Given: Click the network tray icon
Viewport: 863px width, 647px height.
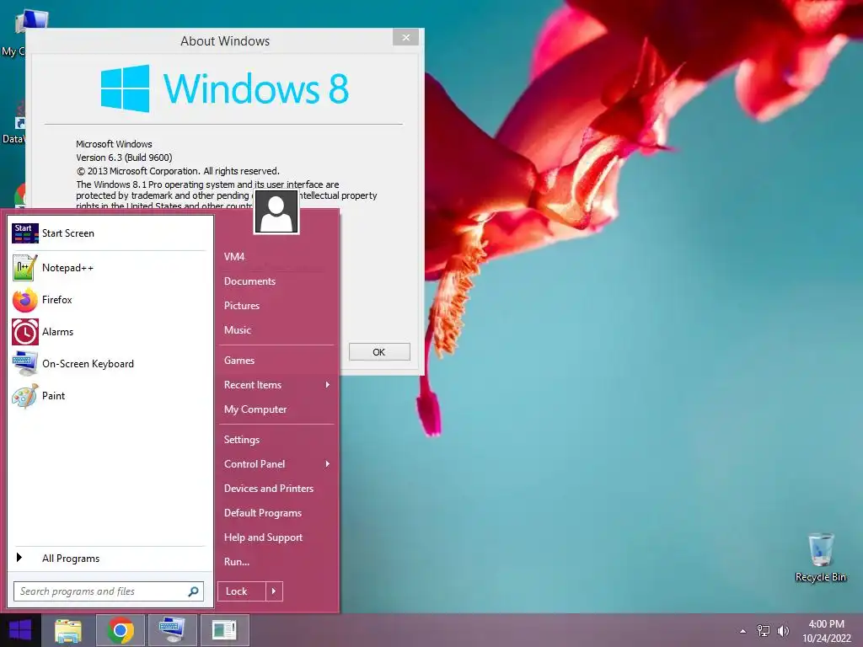Looking at the screenshot, I should [764, 630].
